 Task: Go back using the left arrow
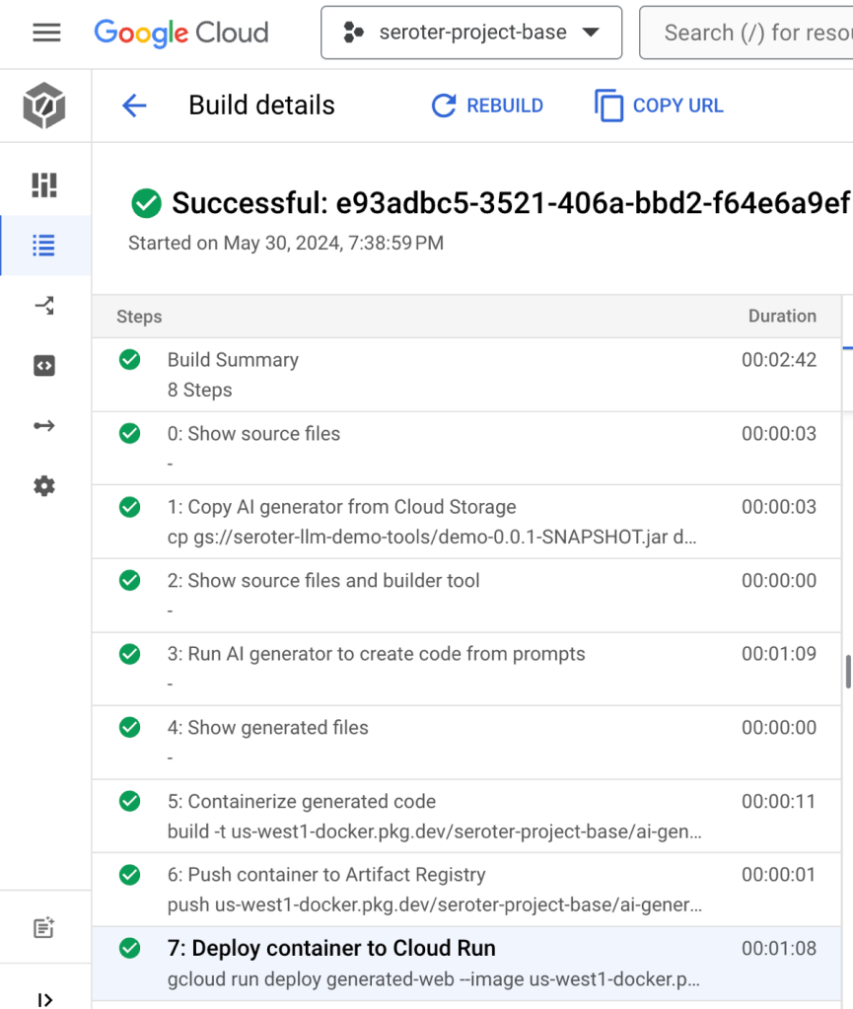pos(134,106)
